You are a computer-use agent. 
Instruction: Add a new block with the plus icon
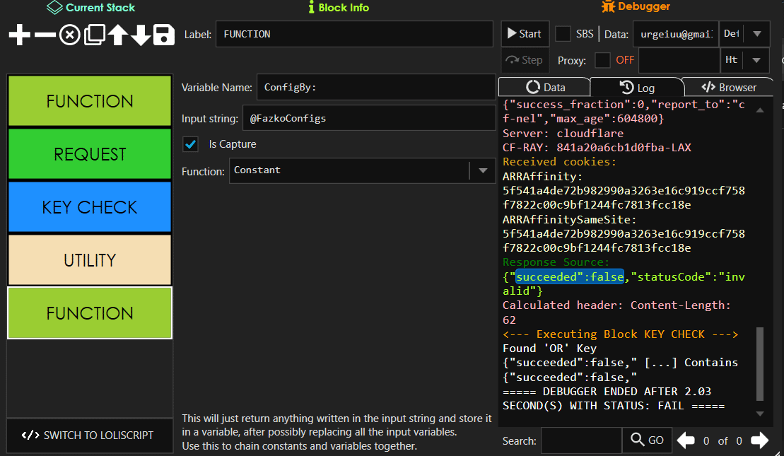point(19,34)
